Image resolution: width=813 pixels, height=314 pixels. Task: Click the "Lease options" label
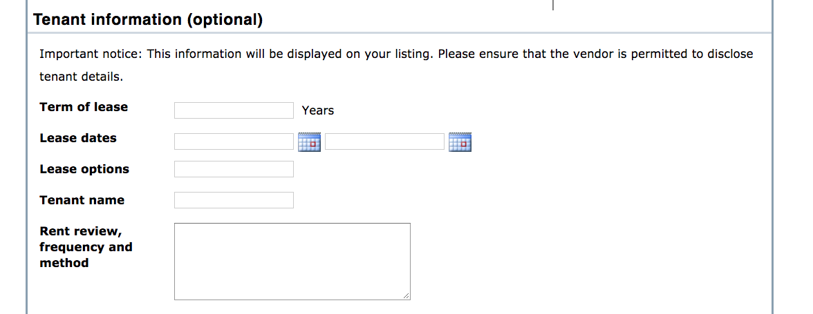click(84, 169)
